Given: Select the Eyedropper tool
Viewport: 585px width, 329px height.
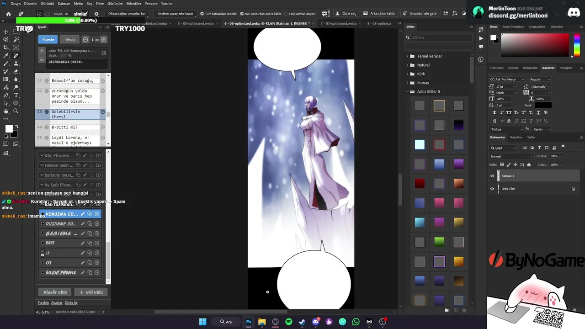Looking at the screenshot, I should [6, 56].
